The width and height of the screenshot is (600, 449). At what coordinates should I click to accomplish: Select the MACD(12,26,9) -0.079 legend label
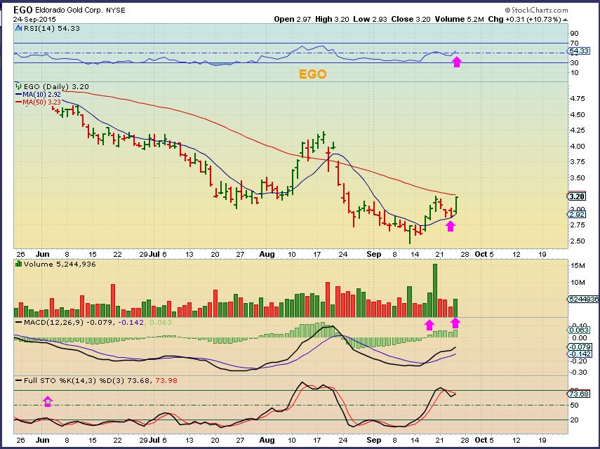pyautogui.click(x=64, y=323)
